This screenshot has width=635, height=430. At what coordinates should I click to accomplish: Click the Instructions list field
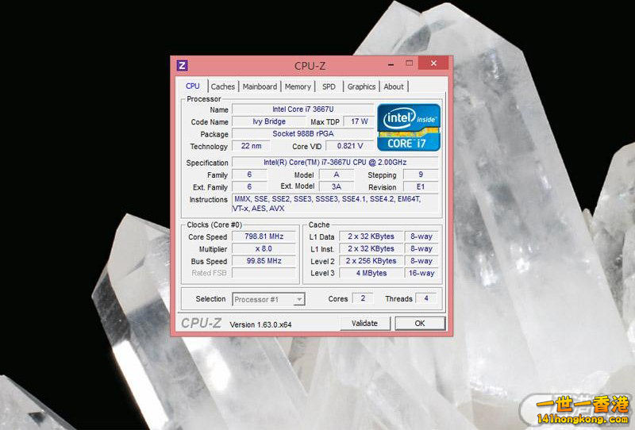click(335, 203)
